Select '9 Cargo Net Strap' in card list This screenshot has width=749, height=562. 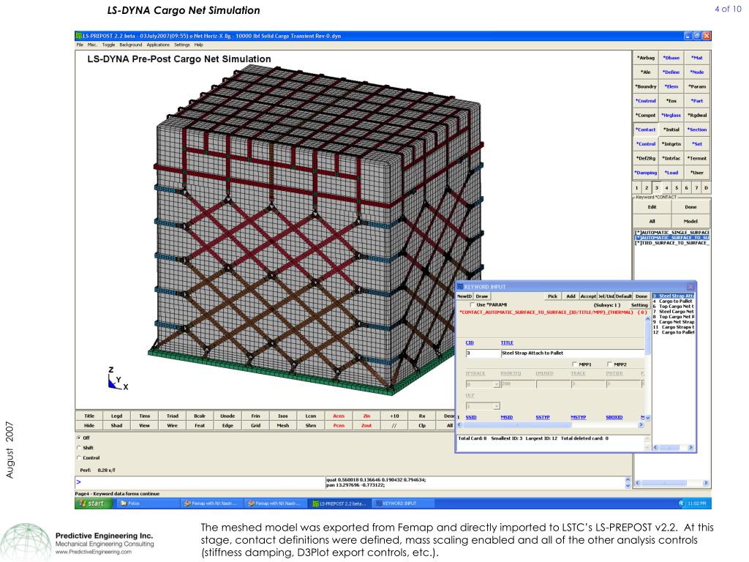coord(673,322)
